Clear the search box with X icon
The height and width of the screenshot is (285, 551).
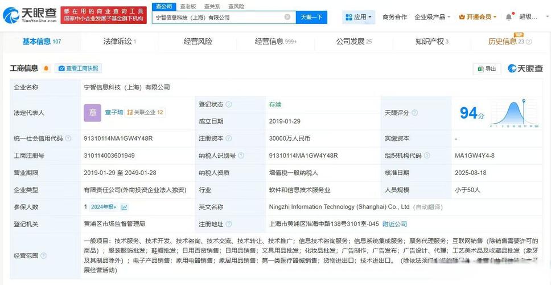pos(287,17)
